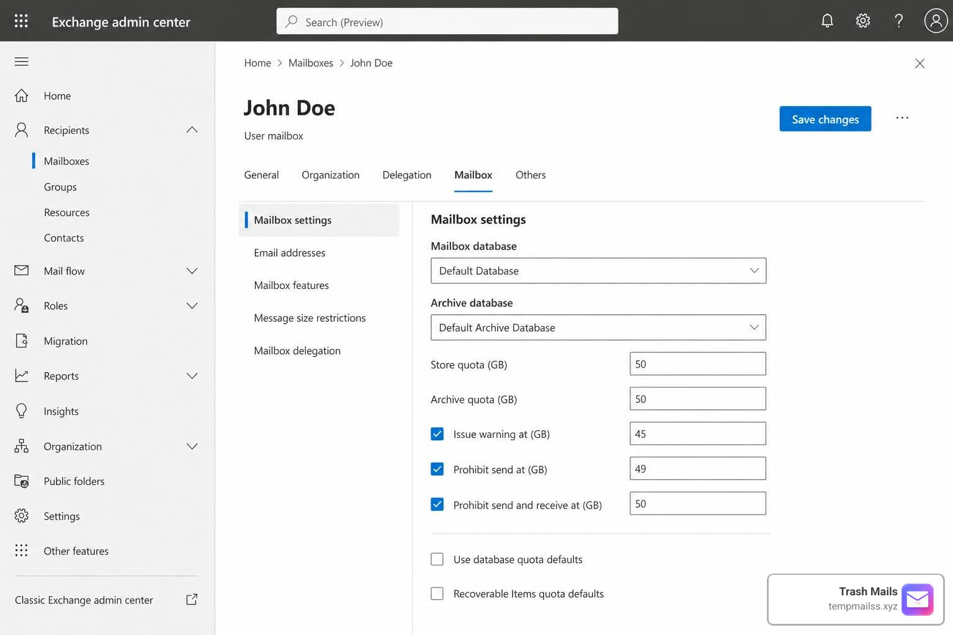The image size is (953, 635).
Task: Go to Mailboxes breadcrumb link
Action: [x=311, y=63]
